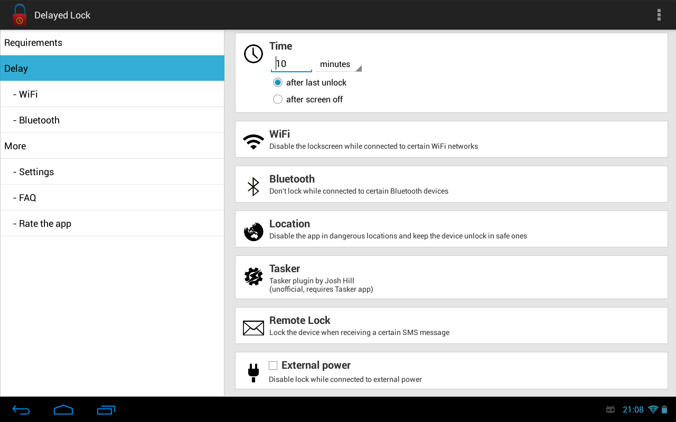Click 'Tasker plugin by Josh Hill' text
Viewport: 676px width, 422px height.
tap(312, 281)
